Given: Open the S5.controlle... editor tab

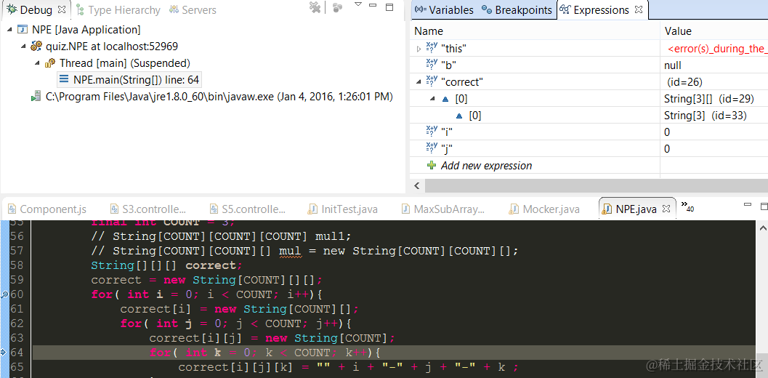Looking at the screenshot, I should pyautogui.click(x=247, y=209).
